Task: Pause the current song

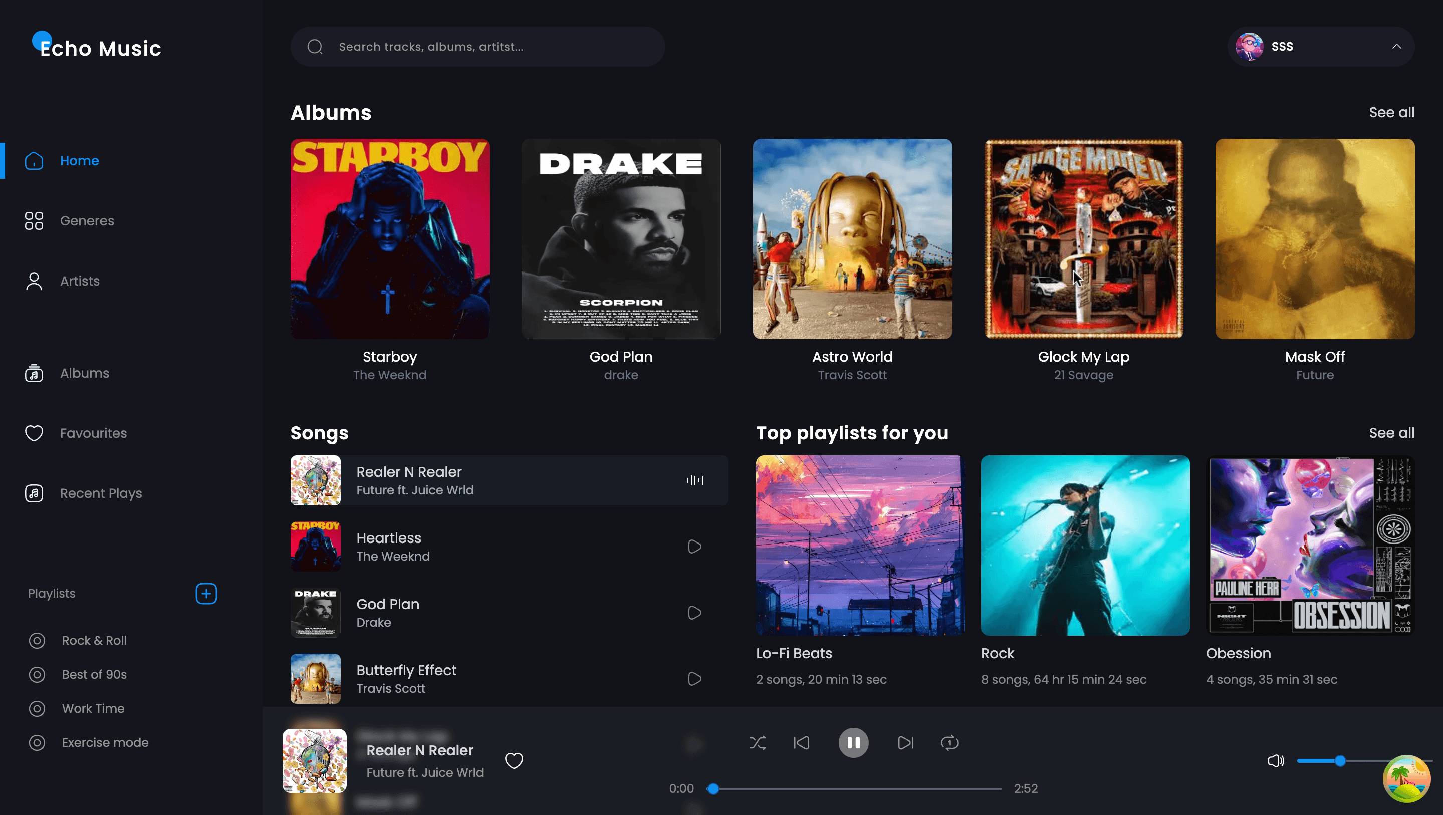Action: point(853,743)
